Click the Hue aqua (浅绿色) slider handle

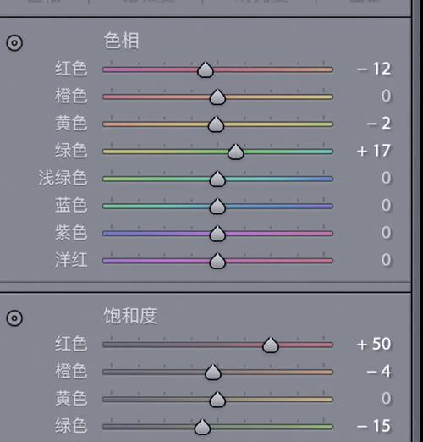[217, 179]
